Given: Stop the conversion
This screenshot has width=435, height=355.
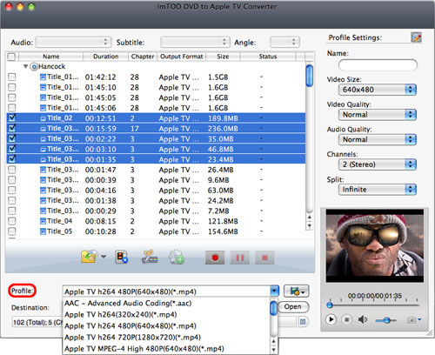Looking at the screenshot, I should (264, 258).
